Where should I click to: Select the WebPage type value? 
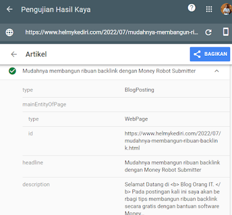click(136, 119)
